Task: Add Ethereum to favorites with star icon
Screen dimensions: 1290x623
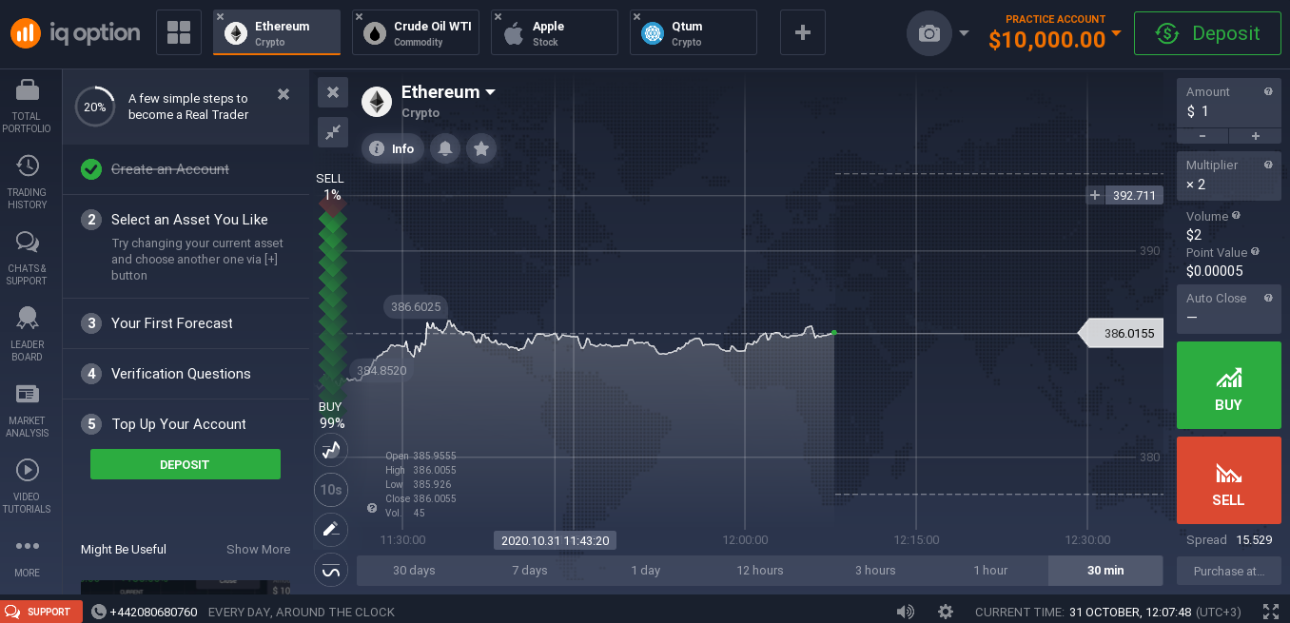Action: coord(481,148)
